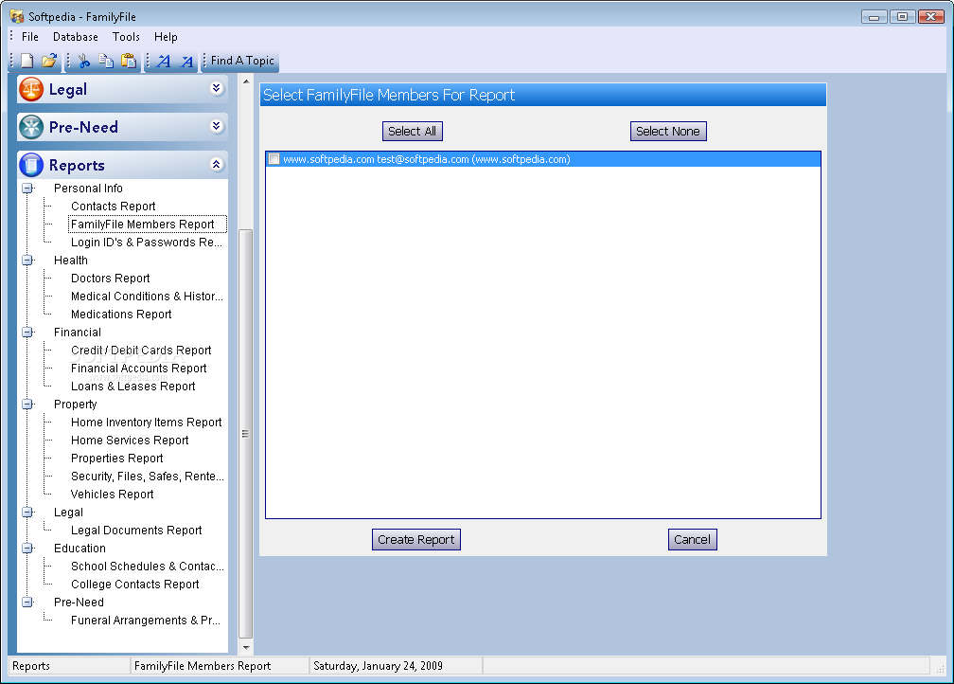Open Credit / Debit Cards Report

[x=141, y=350]
